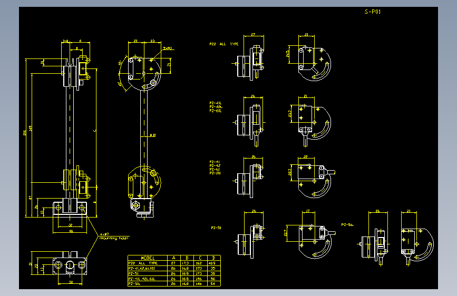457x296 pixels.
Task: Click the PZ-41L,42L,6JL table row name
Action: point(142,279)
